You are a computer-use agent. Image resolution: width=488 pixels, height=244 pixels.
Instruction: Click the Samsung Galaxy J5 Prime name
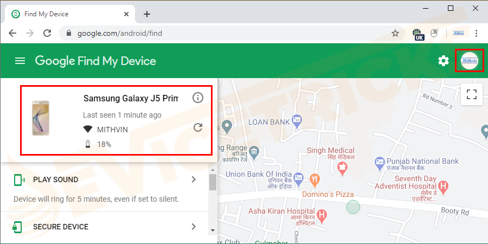[131, 98]
